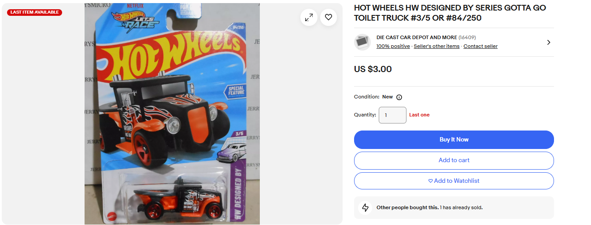Image resolution: width=591 pixels, height=225 pixels.
Task: Click the LAST ITEM AVAILABLE red badge
Action: [x=34, y=12]
